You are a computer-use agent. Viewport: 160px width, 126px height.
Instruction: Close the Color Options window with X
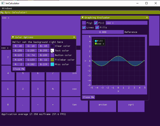click(x=74, y=37)
